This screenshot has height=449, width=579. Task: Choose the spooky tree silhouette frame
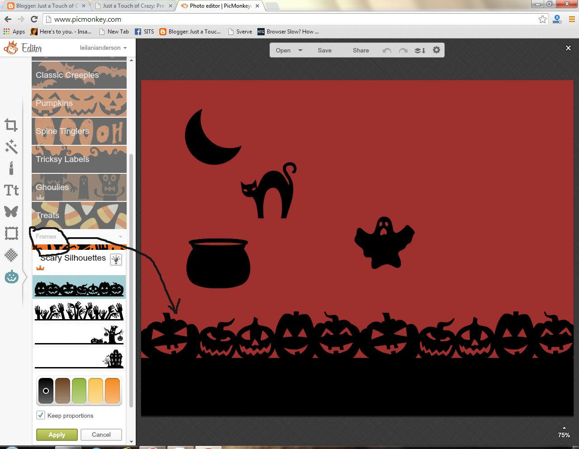click(x=79, y=334)
